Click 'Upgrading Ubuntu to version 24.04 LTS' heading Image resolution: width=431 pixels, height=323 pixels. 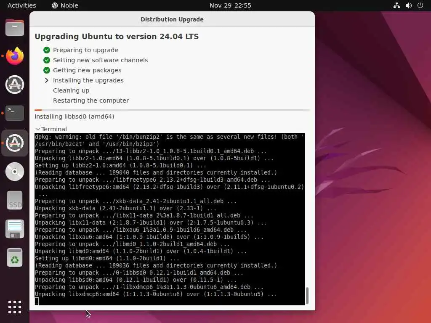pos(117,37)
